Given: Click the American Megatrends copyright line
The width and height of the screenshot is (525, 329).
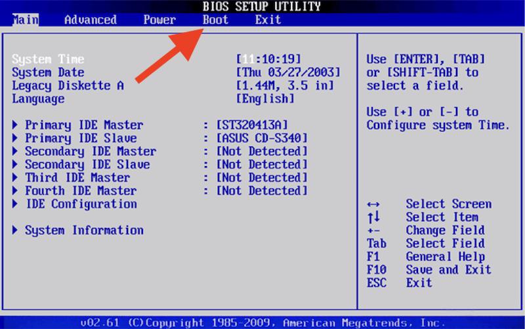Looking at the screenshot, I should click(263, 322).
